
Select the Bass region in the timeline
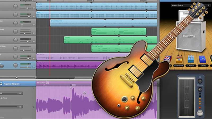tap(64, 15)
